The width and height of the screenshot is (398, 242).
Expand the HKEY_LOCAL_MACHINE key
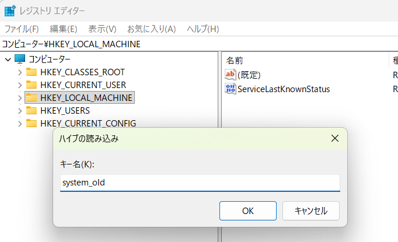(20, 98)
